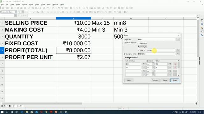
Task: Add a new sheet with plus icon
Action: pyautogui.click(x=13, y=106)
